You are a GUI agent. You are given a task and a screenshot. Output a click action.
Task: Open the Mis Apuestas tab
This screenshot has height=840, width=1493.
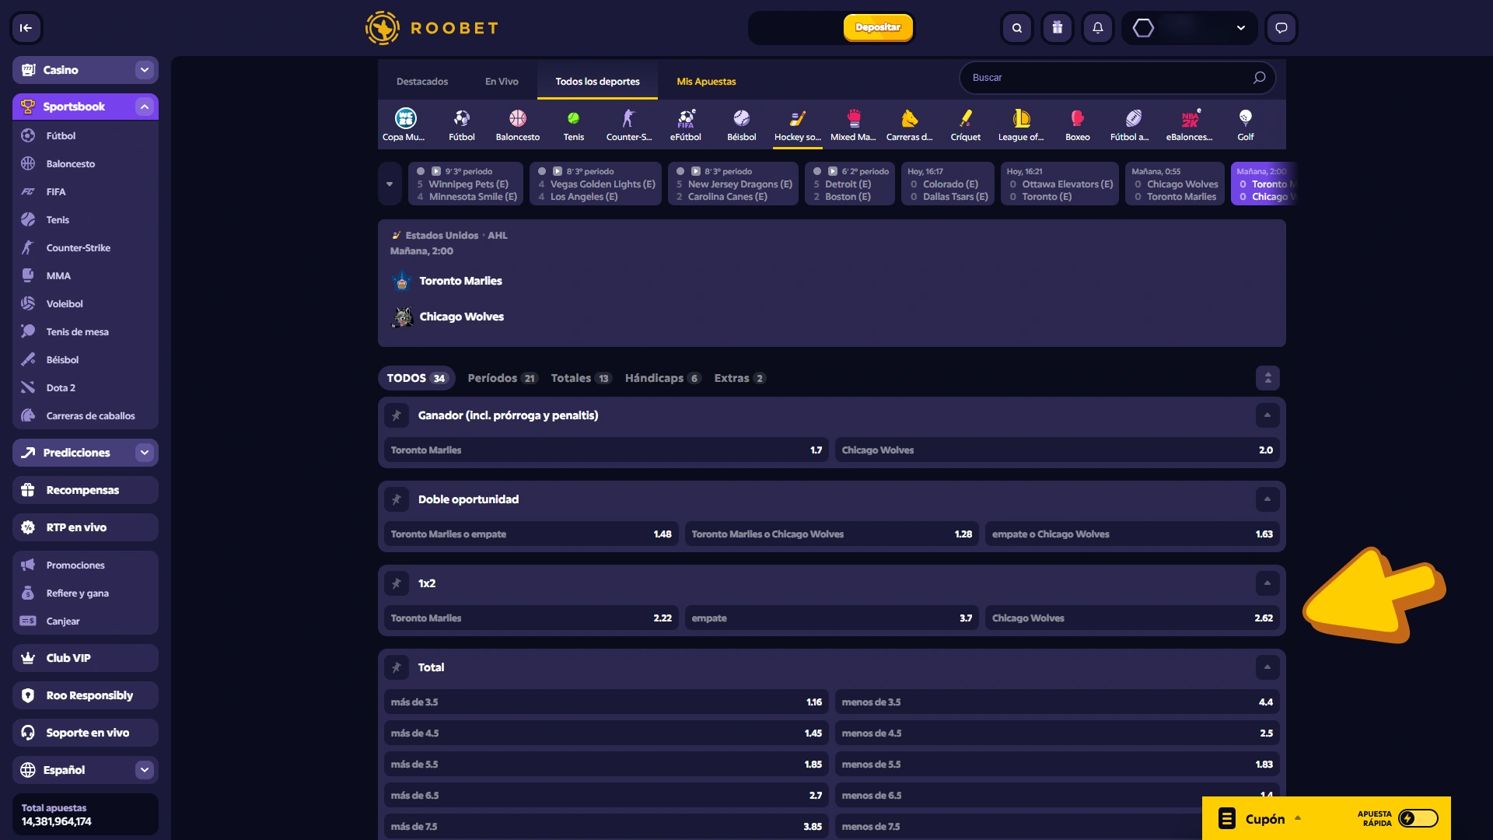point(706,82)
